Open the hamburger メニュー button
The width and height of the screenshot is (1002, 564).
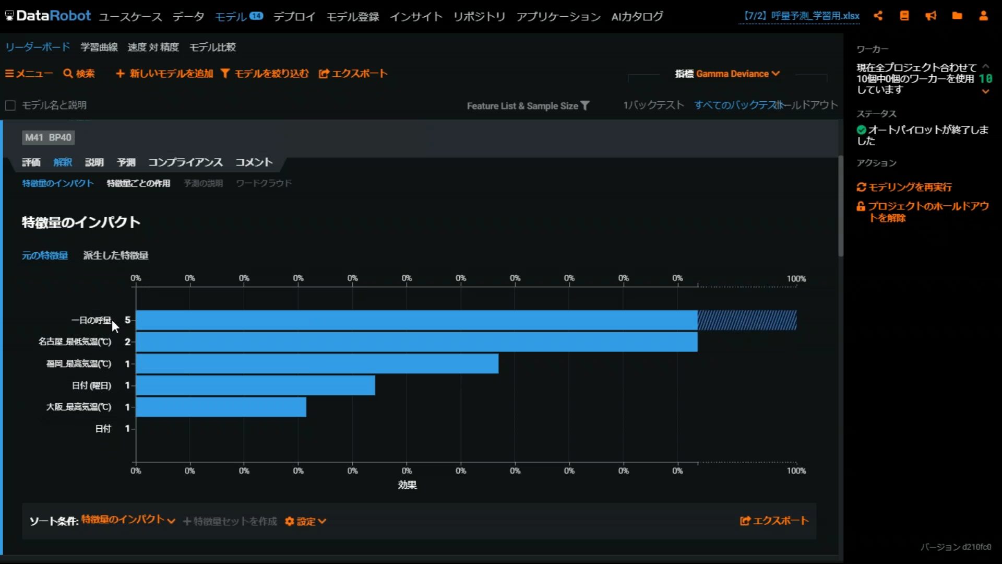[29, 74]
